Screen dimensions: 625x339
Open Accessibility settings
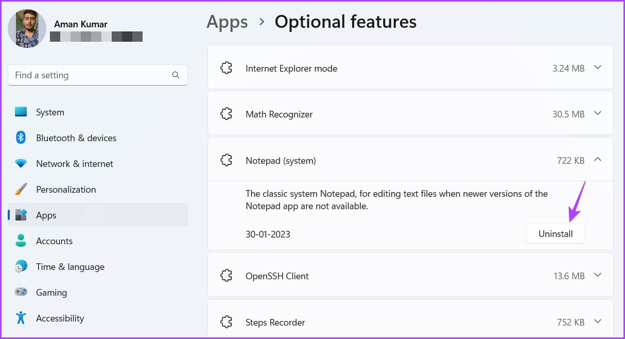[x=98, y=318]
